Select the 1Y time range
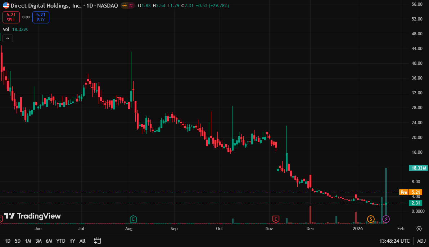The width and height of the screenshot is (429, 247). click(x=72, y=241)
